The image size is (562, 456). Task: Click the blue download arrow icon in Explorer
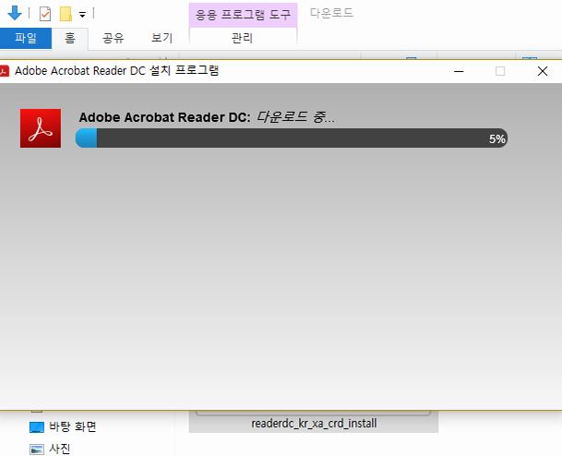pos(15,13)
